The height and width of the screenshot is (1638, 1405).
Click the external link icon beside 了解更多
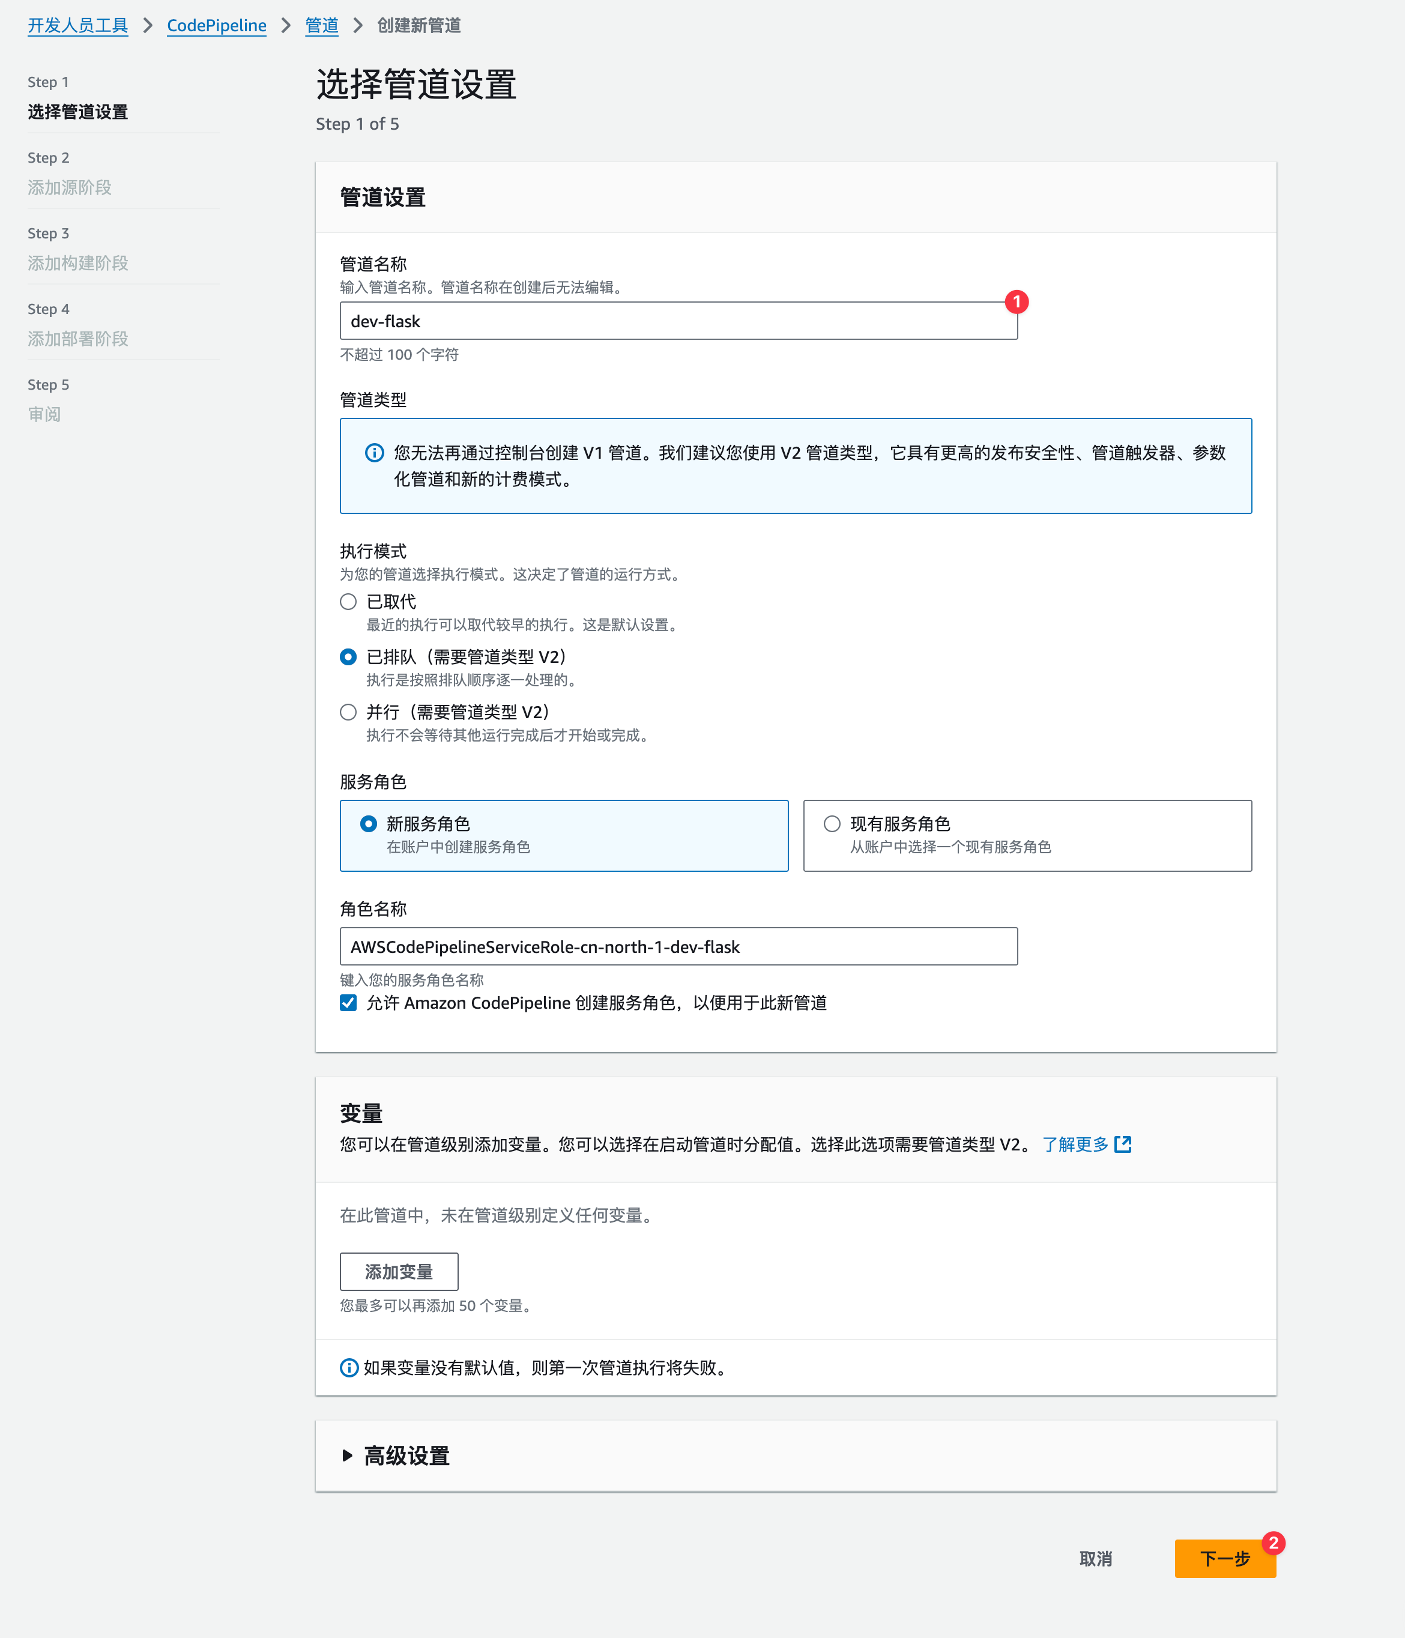[1122, 1144]
